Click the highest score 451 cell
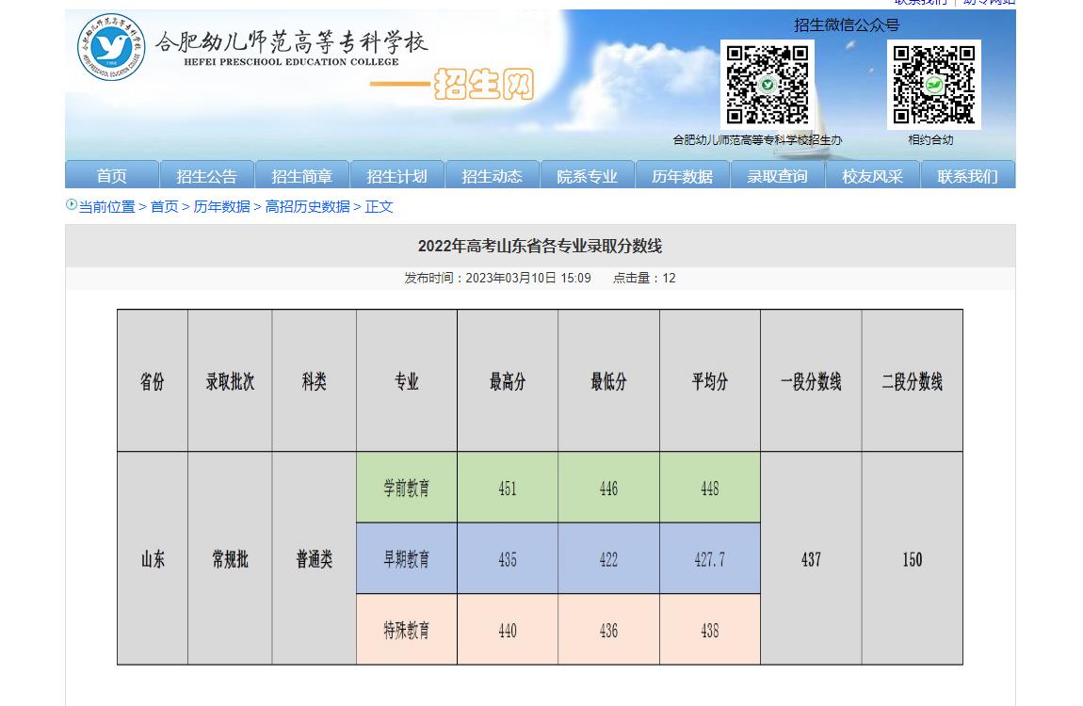1083x706 pixels. (508, 488)
